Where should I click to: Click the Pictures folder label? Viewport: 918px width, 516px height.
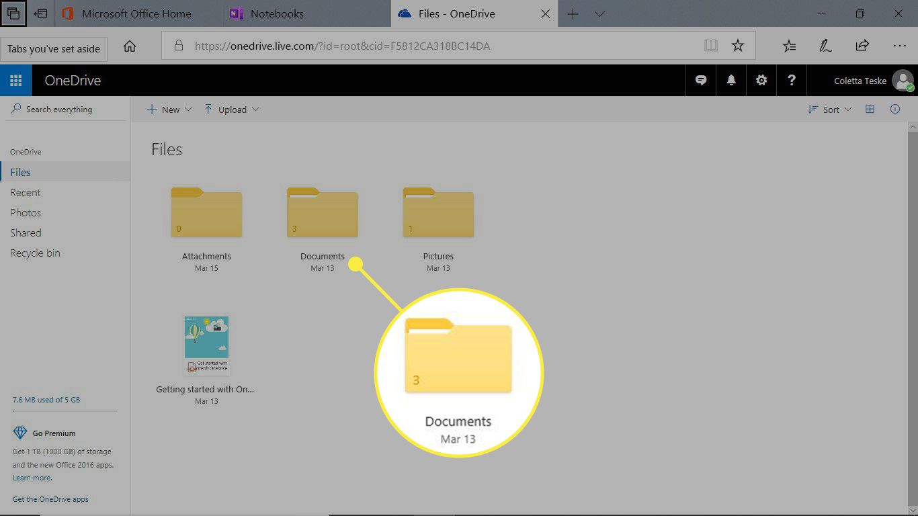pyautogui.click(x=438, y=256)
